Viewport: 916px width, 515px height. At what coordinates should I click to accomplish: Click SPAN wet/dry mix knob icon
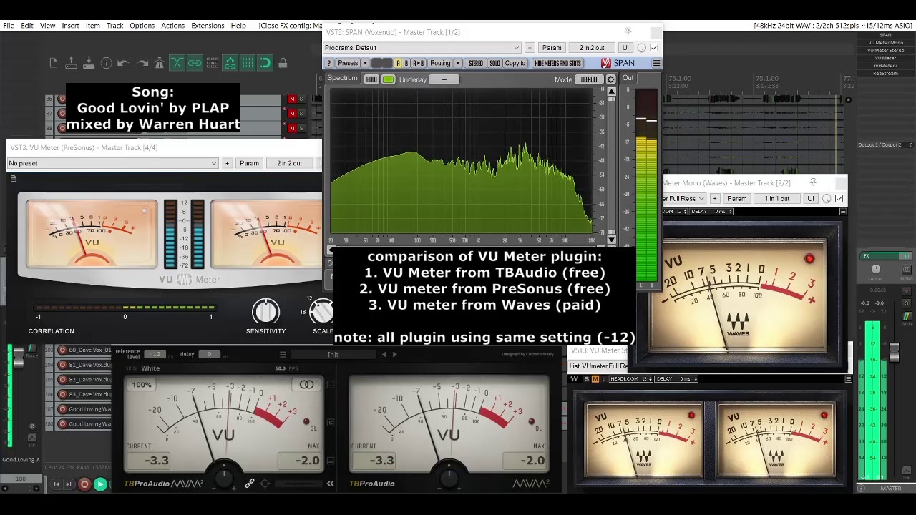[x=641, y=48]
